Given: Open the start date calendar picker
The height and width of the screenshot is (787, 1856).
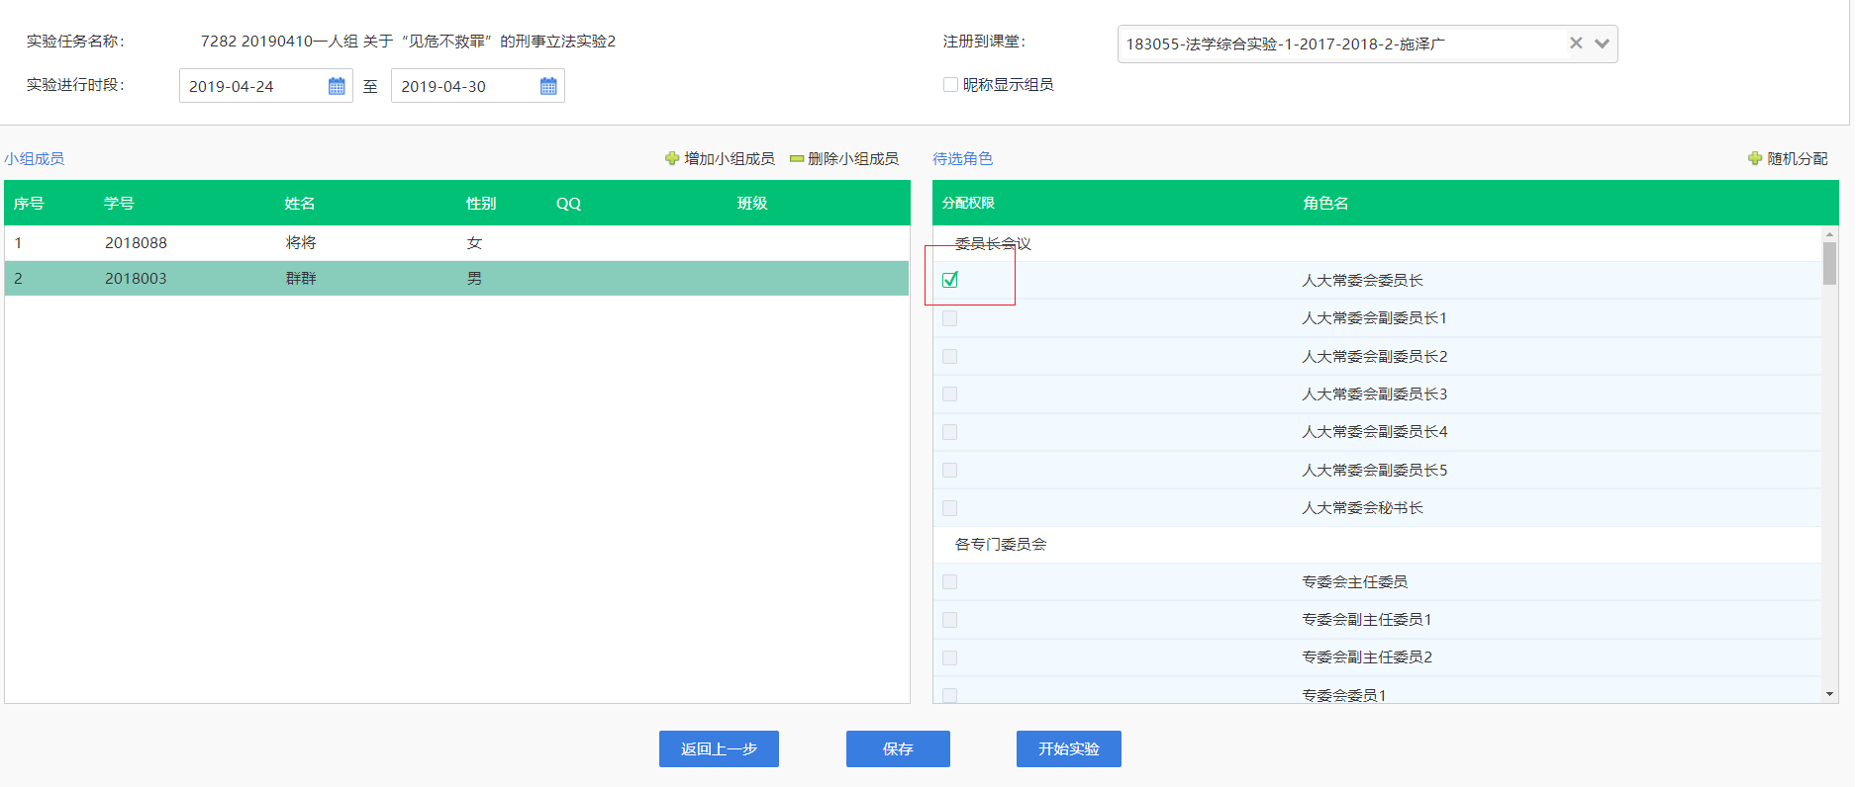Looking at the screenshot, I should tap(337, 86).
